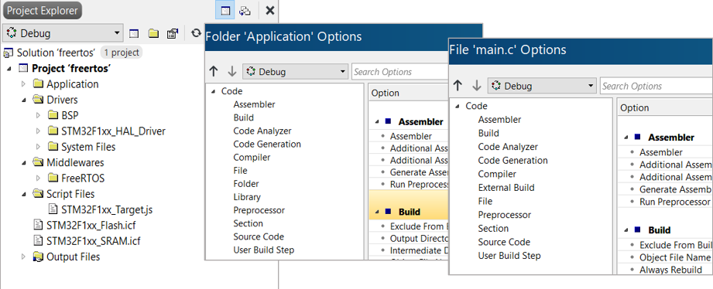Expand the STM32F1xx_HAL_Driver folder
Screen dimensions: 713x289
point(38,131)
